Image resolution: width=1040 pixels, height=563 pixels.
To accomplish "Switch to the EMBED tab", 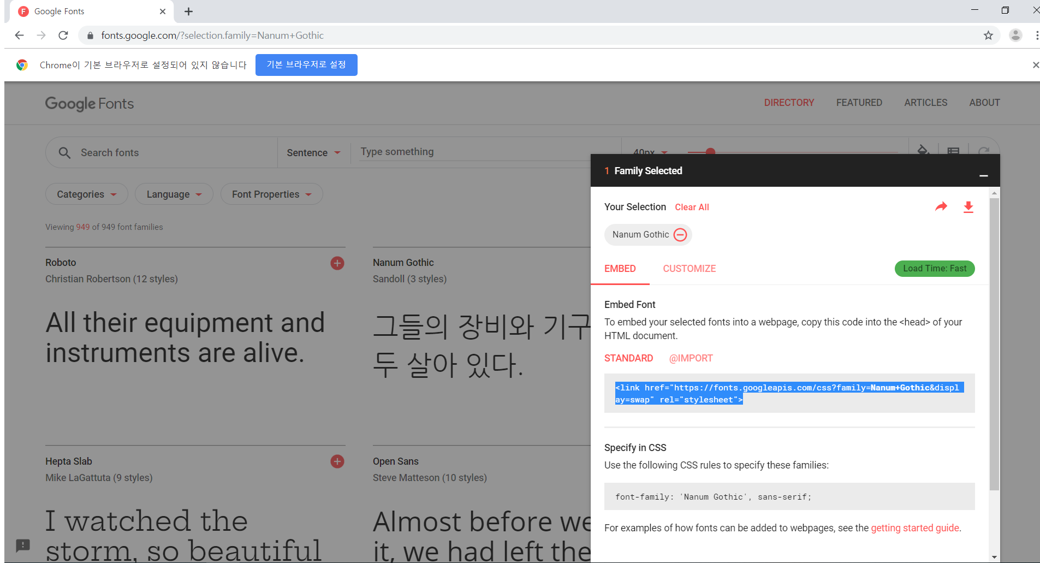I will (620, 269).
